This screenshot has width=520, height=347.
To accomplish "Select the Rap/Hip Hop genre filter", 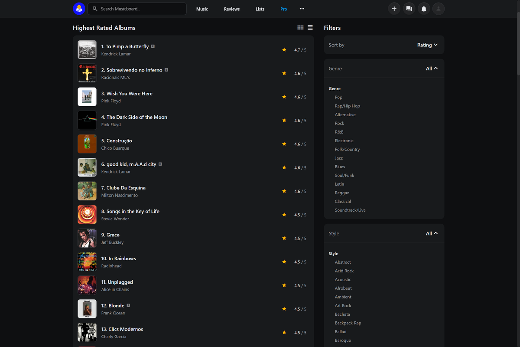I will [347, 106].
